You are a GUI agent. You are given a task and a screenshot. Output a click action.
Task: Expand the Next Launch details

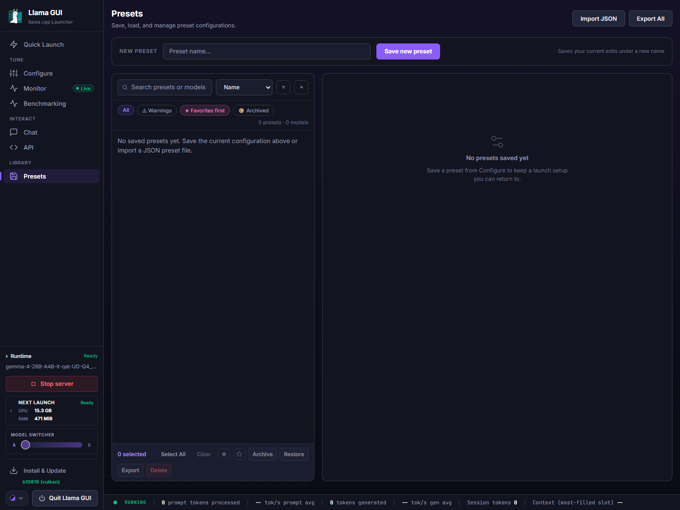click(11, 411)
